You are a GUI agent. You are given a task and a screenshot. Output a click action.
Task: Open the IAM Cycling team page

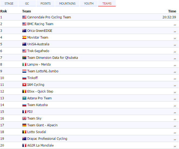click(36, 84)
